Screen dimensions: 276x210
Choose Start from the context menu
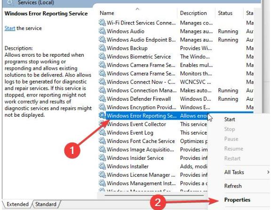229,120
